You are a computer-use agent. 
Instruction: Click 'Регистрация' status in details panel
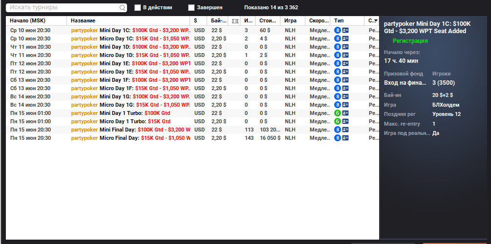(410, 41)
